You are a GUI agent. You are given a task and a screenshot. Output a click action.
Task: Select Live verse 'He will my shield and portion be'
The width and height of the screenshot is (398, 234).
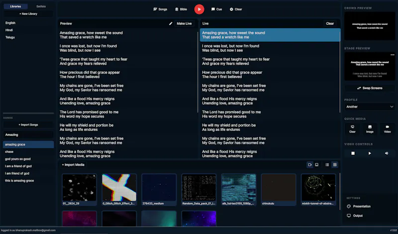[270, 127]
